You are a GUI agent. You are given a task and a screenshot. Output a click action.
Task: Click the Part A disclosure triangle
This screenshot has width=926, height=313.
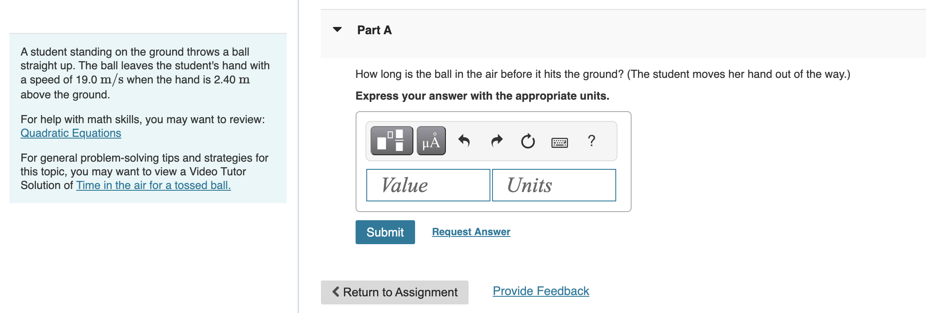338,30
